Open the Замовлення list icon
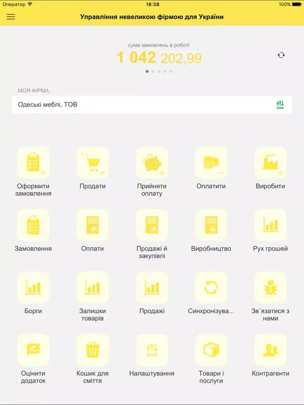The image size is (304, 405). coord(33,225)
